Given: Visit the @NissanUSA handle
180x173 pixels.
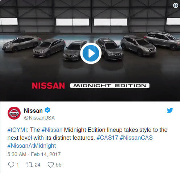Looking at the screenshot, I should [39, 118].
